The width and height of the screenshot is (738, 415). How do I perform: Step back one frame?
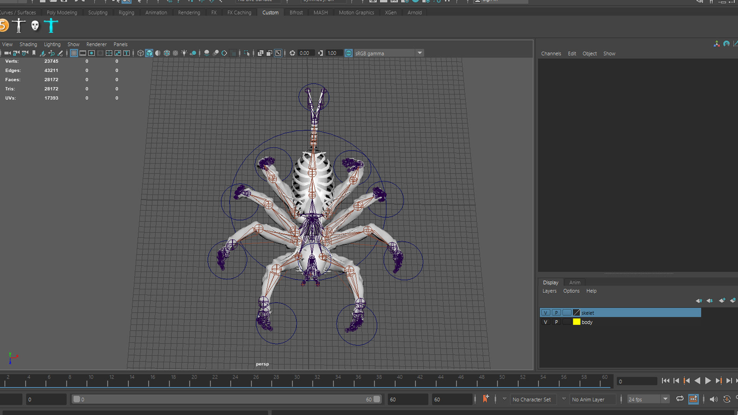676,381
